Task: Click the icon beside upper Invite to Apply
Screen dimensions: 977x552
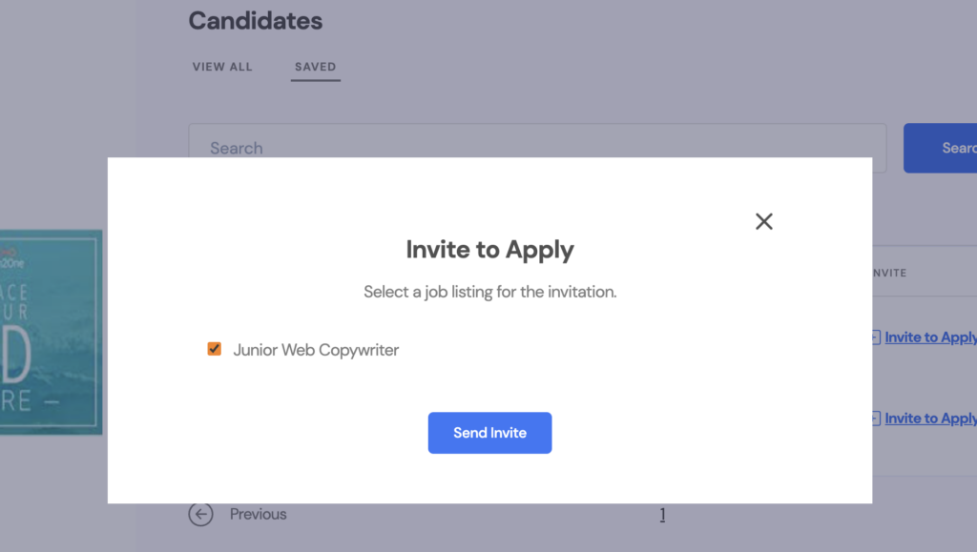Action: coord(876,337)
